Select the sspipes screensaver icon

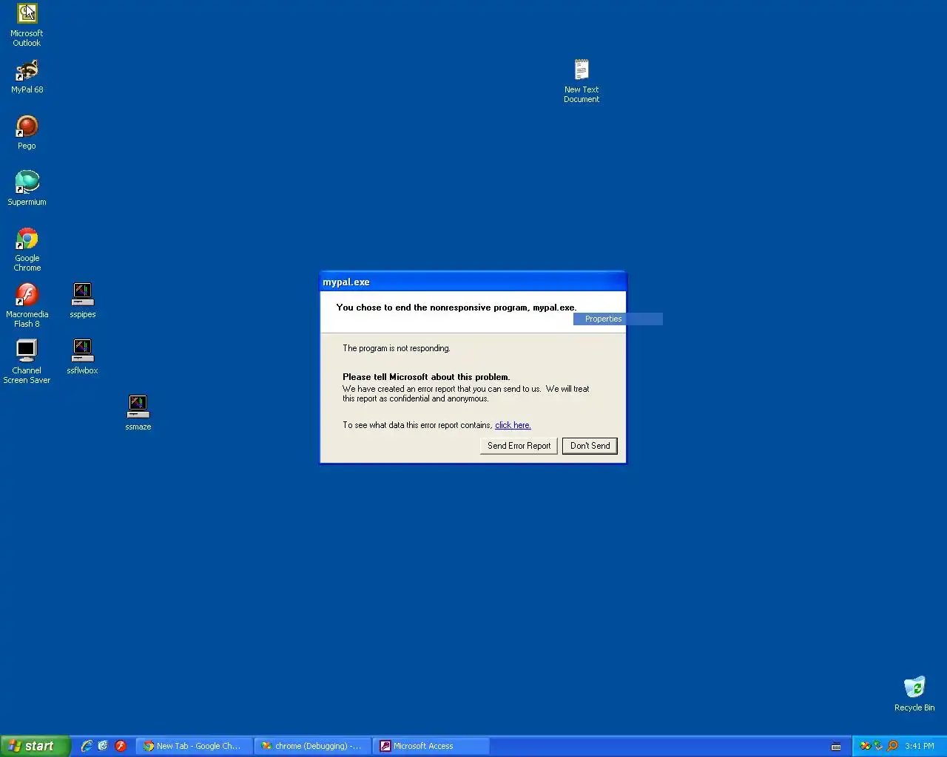[x=82, y=301]
